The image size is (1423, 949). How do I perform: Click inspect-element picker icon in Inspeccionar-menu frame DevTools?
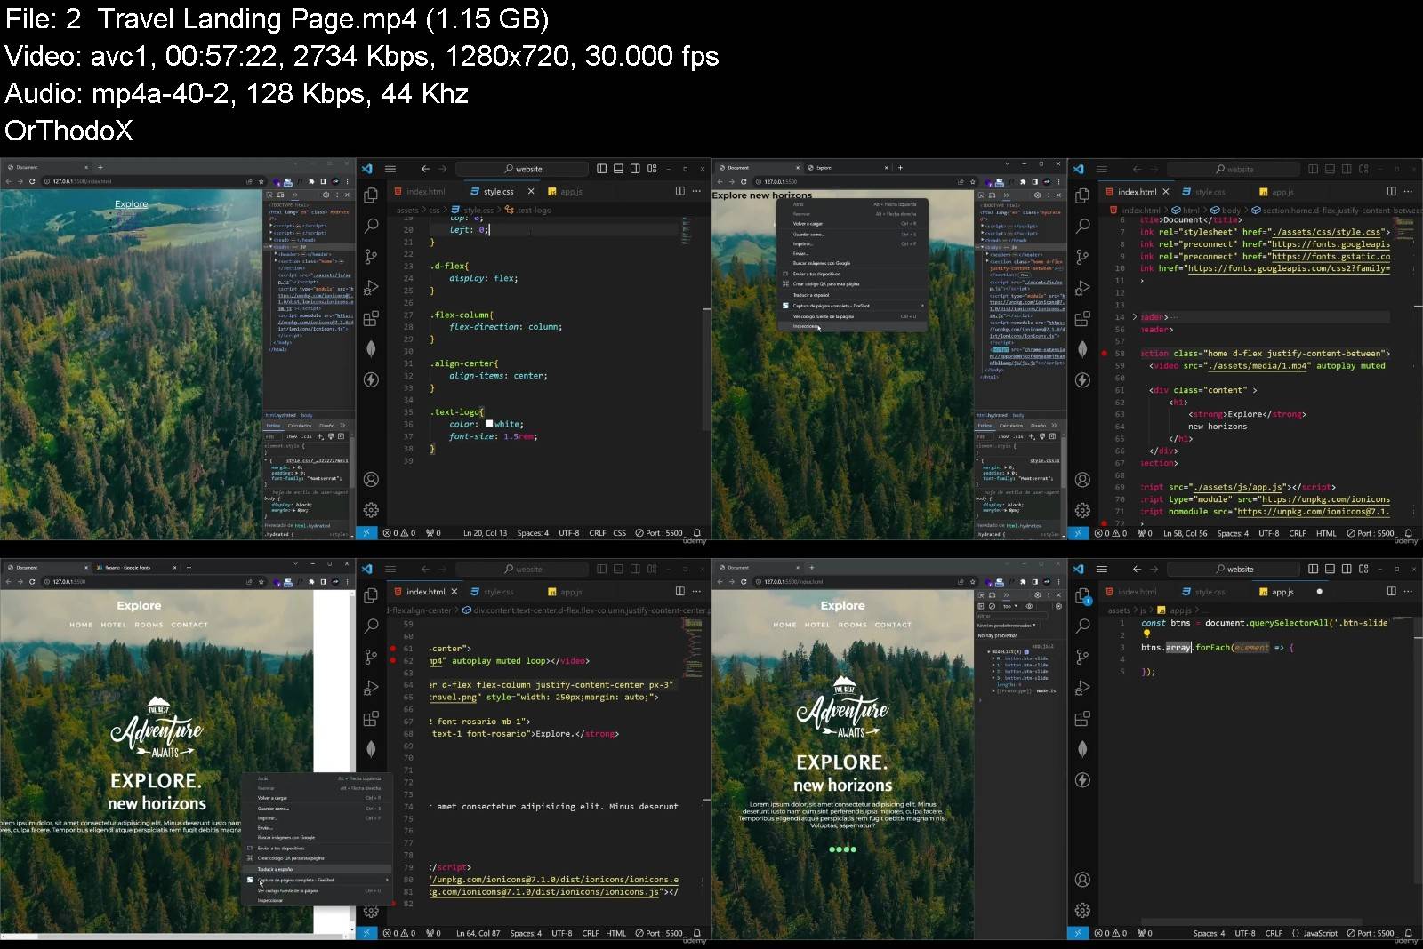click(983, 195)
